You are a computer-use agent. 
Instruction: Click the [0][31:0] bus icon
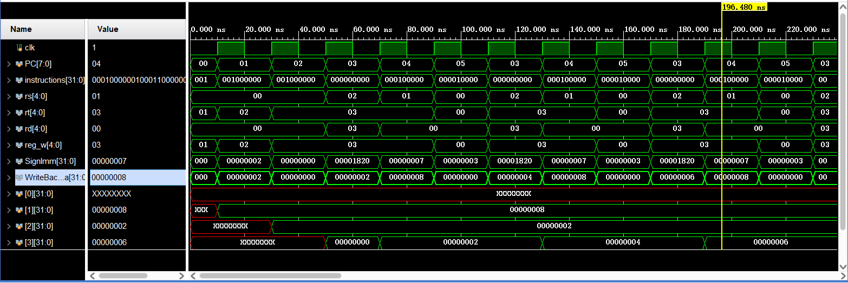tap(19, 194)
